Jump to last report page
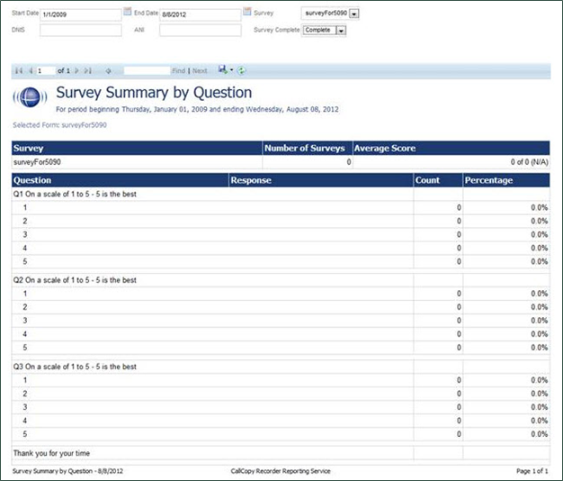This screenshot has height=481, width=563. tap(88, 70)
